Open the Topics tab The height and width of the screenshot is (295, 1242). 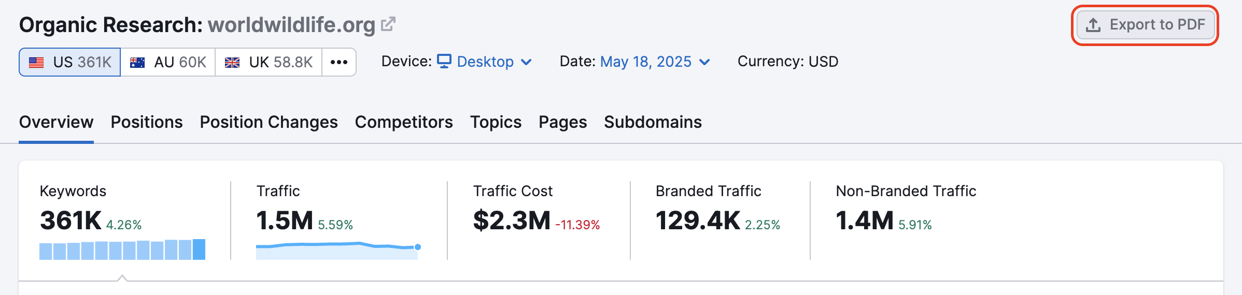496,122
